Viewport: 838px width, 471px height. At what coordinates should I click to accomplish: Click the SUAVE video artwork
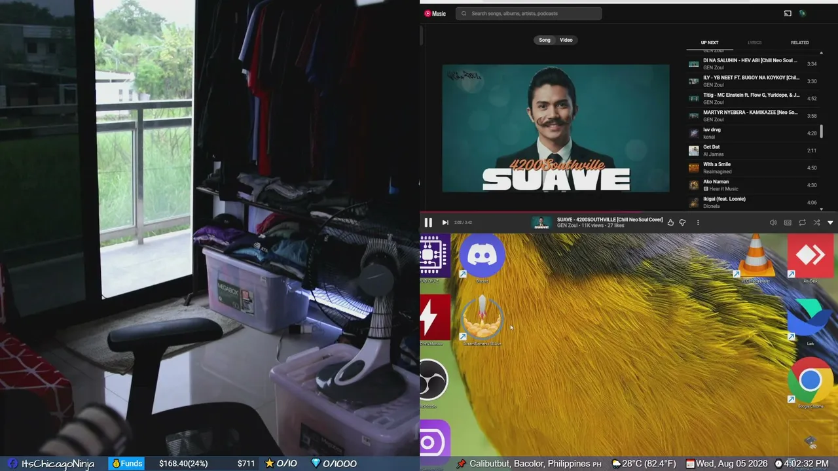click(x=556, y=128)
